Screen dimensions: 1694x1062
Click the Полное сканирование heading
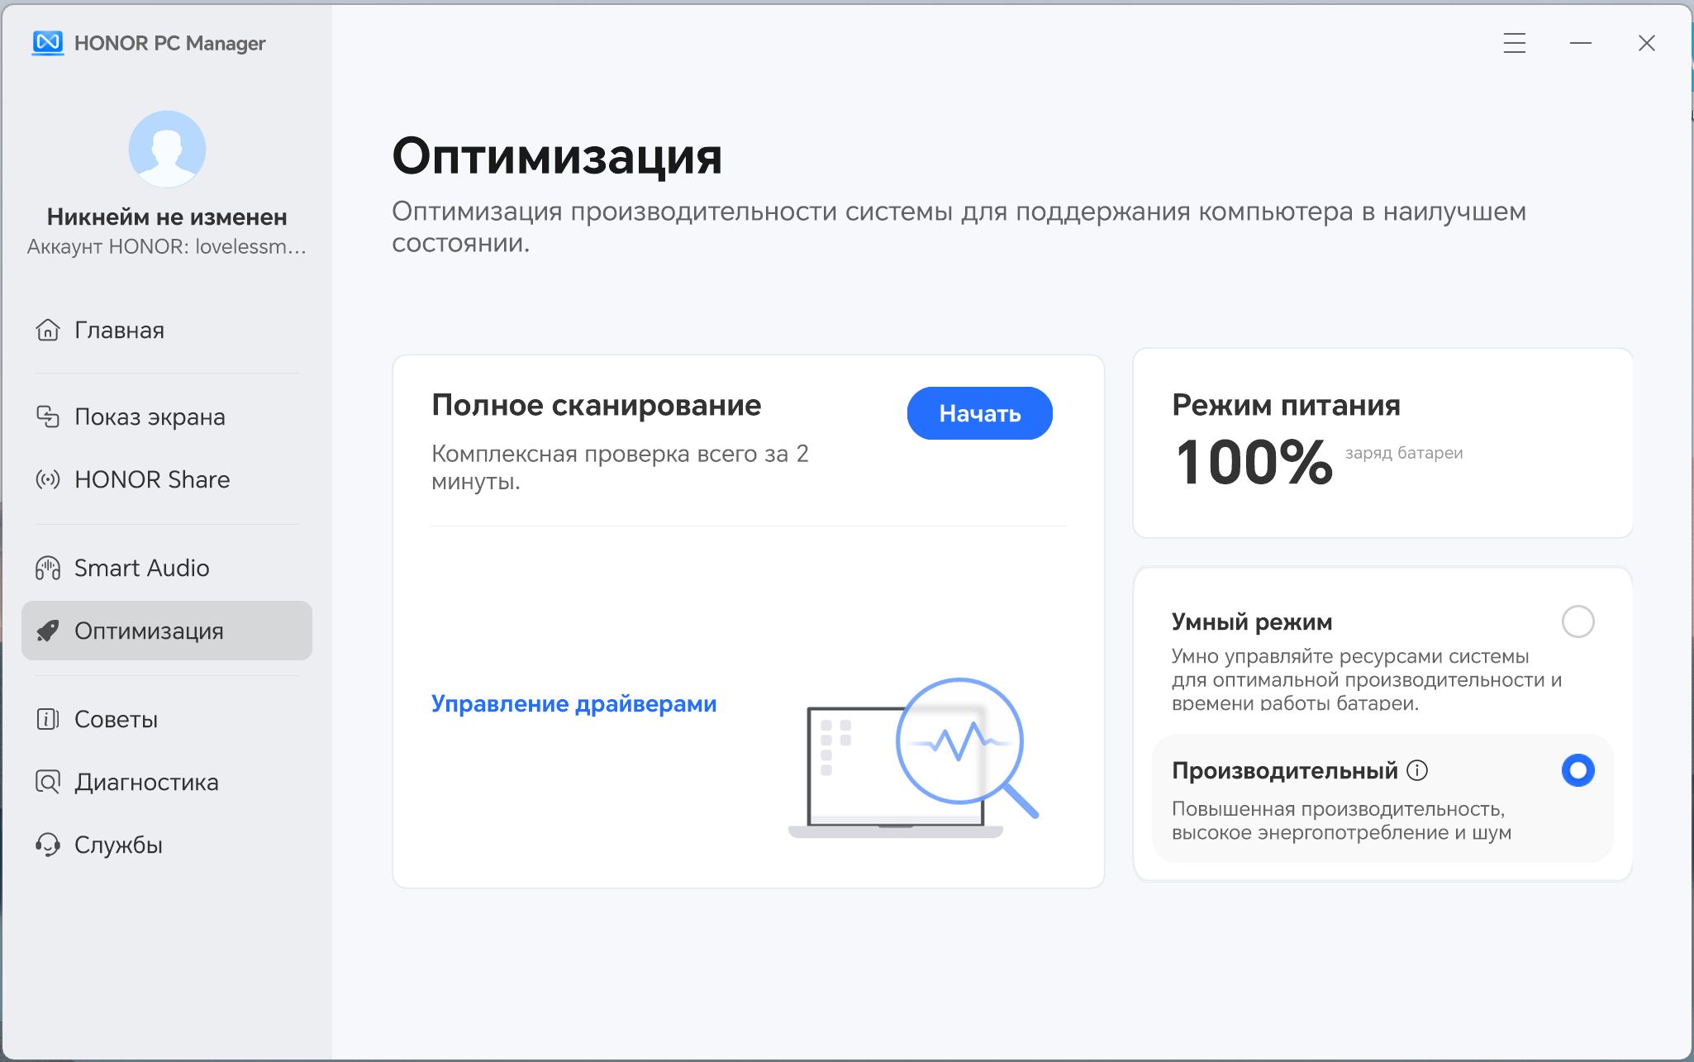click(596, 405)
